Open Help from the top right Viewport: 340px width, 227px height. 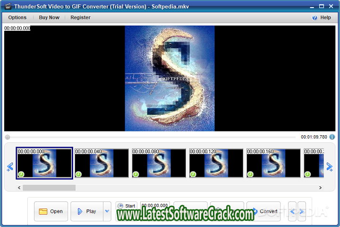click(322, 17)
